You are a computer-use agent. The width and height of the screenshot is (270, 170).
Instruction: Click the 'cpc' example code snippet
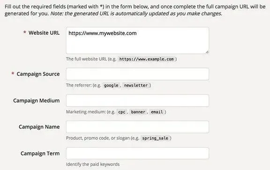122,112
